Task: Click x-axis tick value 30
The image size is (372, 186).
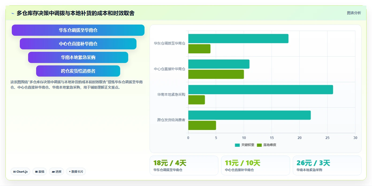Action: tap(355, 138)
